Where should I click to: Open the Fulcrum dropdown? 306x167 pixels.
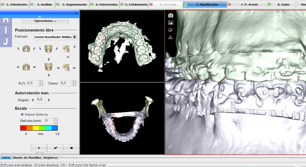[x=55, y=37]
